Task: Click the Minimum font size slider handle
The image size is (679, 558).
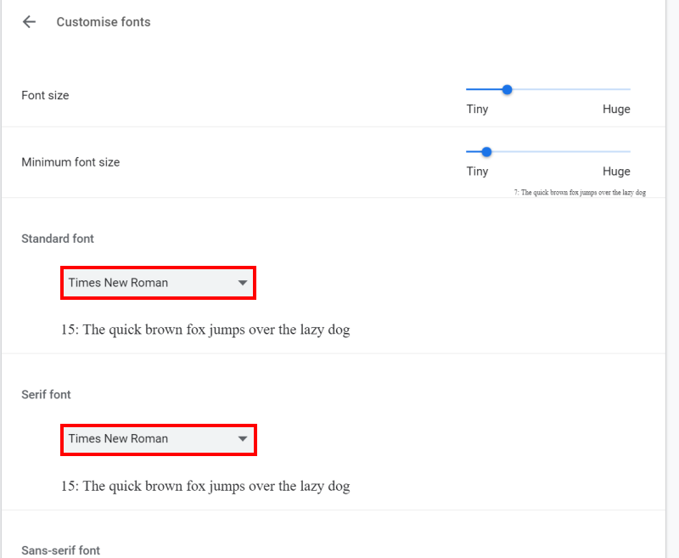Action: tap(486, 152)
